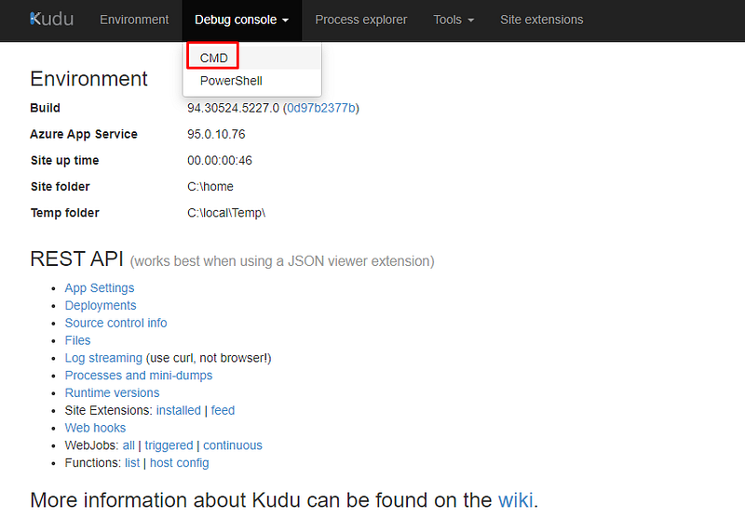Screen dimensions: 745x517
Task: Open the Kudu wiki link
Action: pos(516,500)
